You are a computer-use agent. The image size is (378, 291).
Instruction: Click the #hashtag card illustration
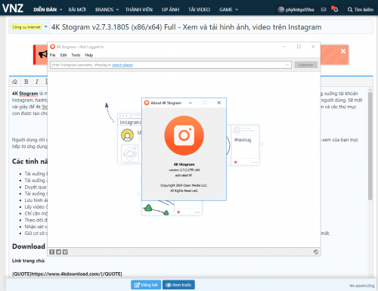tap(245, 145)
